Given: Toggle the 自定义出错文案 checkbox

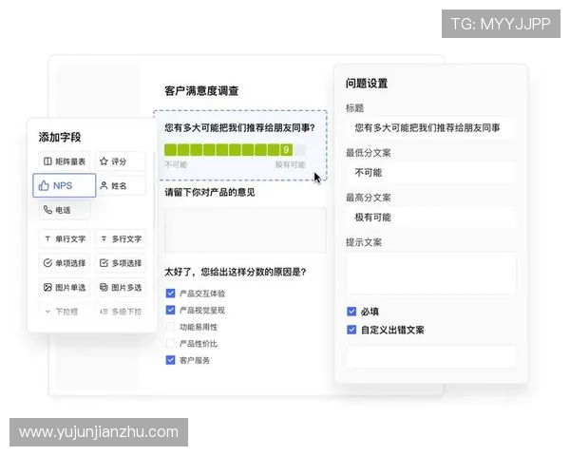Looking at the screenshot, I should [351, 330].
